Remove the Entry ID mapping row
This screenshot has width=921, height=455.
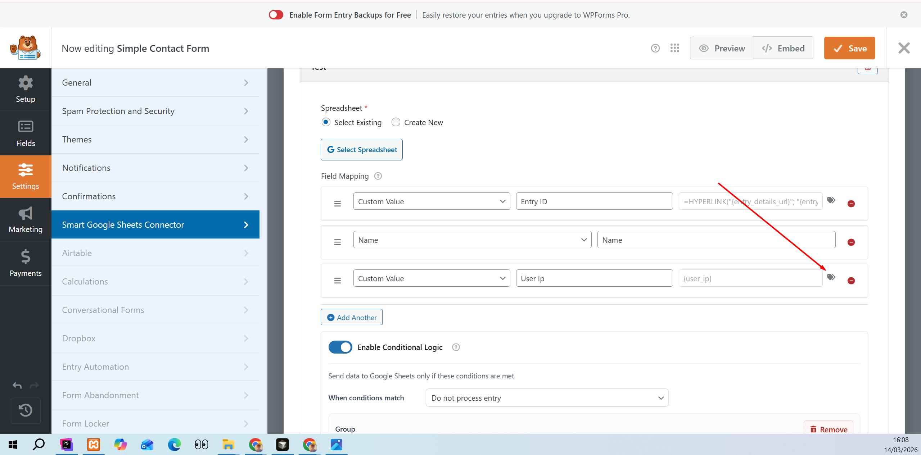pos(851,204)
